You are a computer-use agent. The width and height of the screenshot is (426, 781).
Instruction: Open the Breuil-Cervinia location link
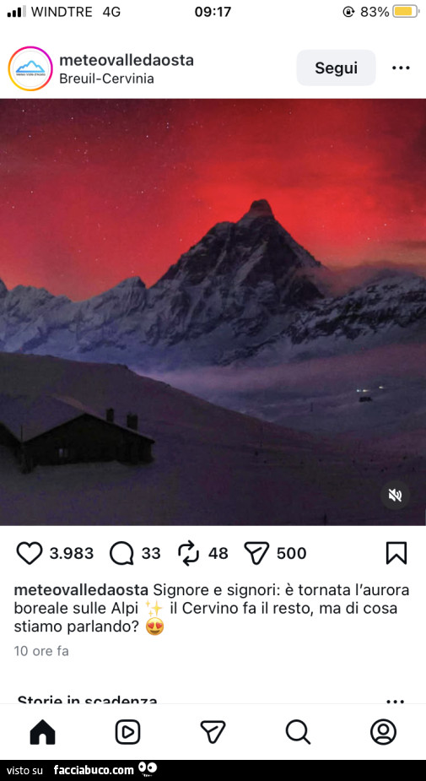[x=106, y=79]
